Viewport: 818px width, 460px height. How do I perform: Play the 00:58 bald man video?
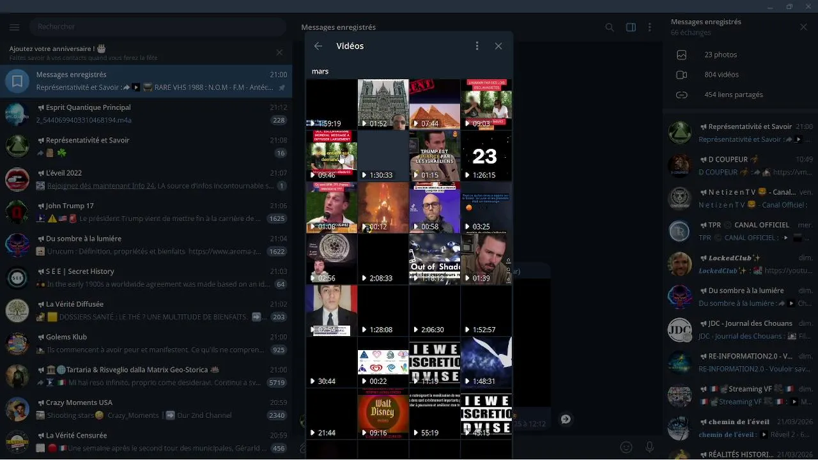[x=435, y=208]
